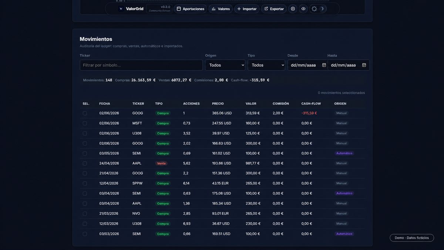444x250 pixels.
Task: Select the 03/03/2026 SEMI row checkbox
Action: 85,234
